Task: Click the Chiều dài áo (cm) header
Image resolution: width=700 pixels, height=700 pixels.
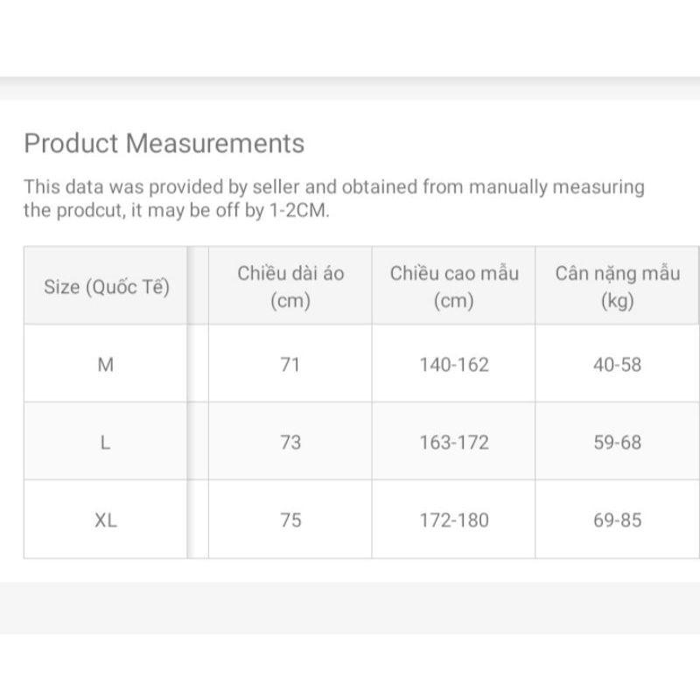Action: (290, 286)
